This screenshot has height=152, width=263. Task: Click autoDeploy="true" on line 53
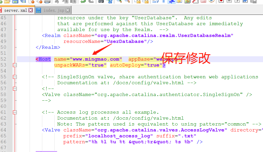coord(136,65)
